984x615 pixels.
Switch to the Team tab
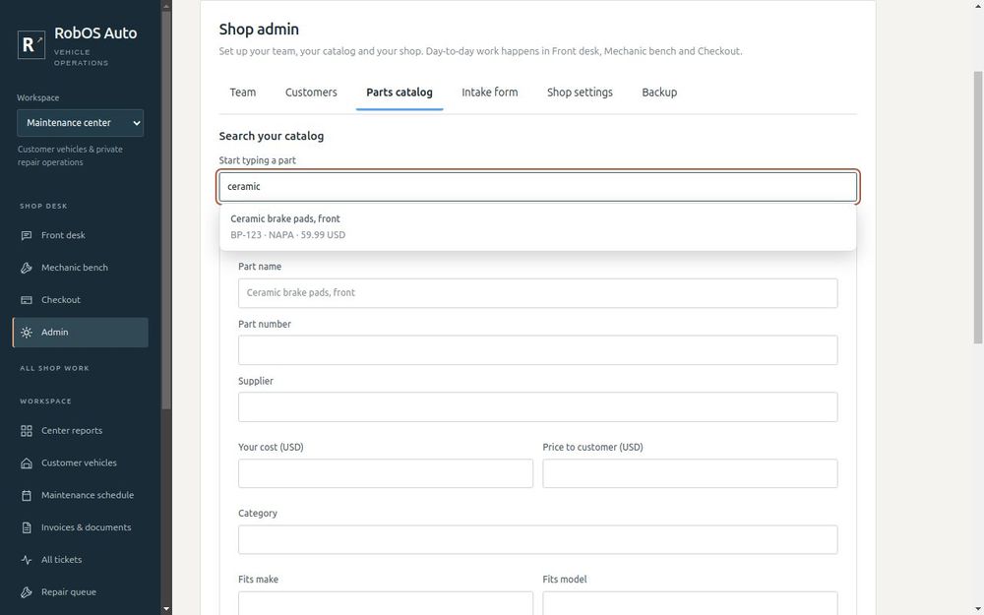(x=243, y=92)
